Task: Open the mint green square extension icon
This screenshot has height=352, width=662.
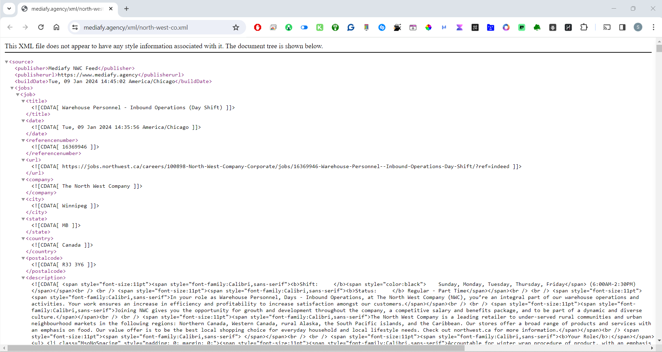Action: (522, 28)
